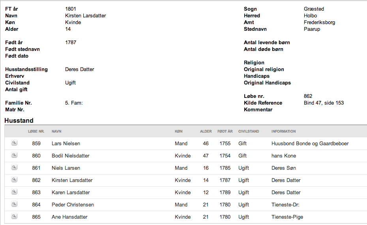Open magnifier icon for Niels Larsen
Viewport: 367px width, 225px height.
pos(14,167)
